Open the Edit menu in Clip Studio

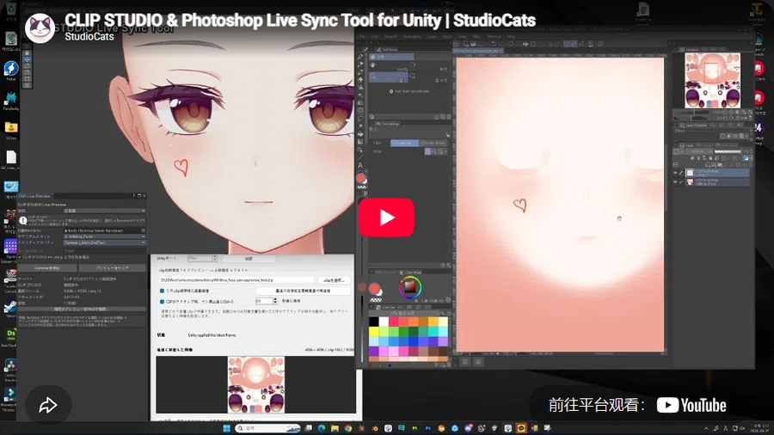[x=375, y=36]
